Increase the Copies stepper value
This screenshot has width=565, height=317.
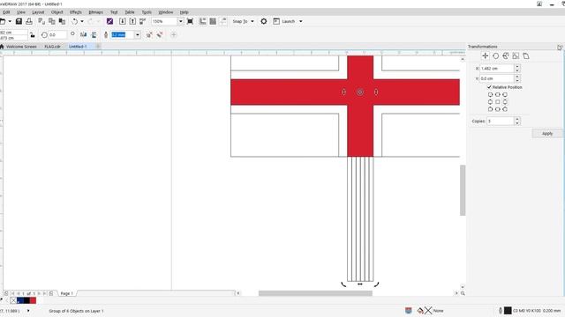click(517, 119)
